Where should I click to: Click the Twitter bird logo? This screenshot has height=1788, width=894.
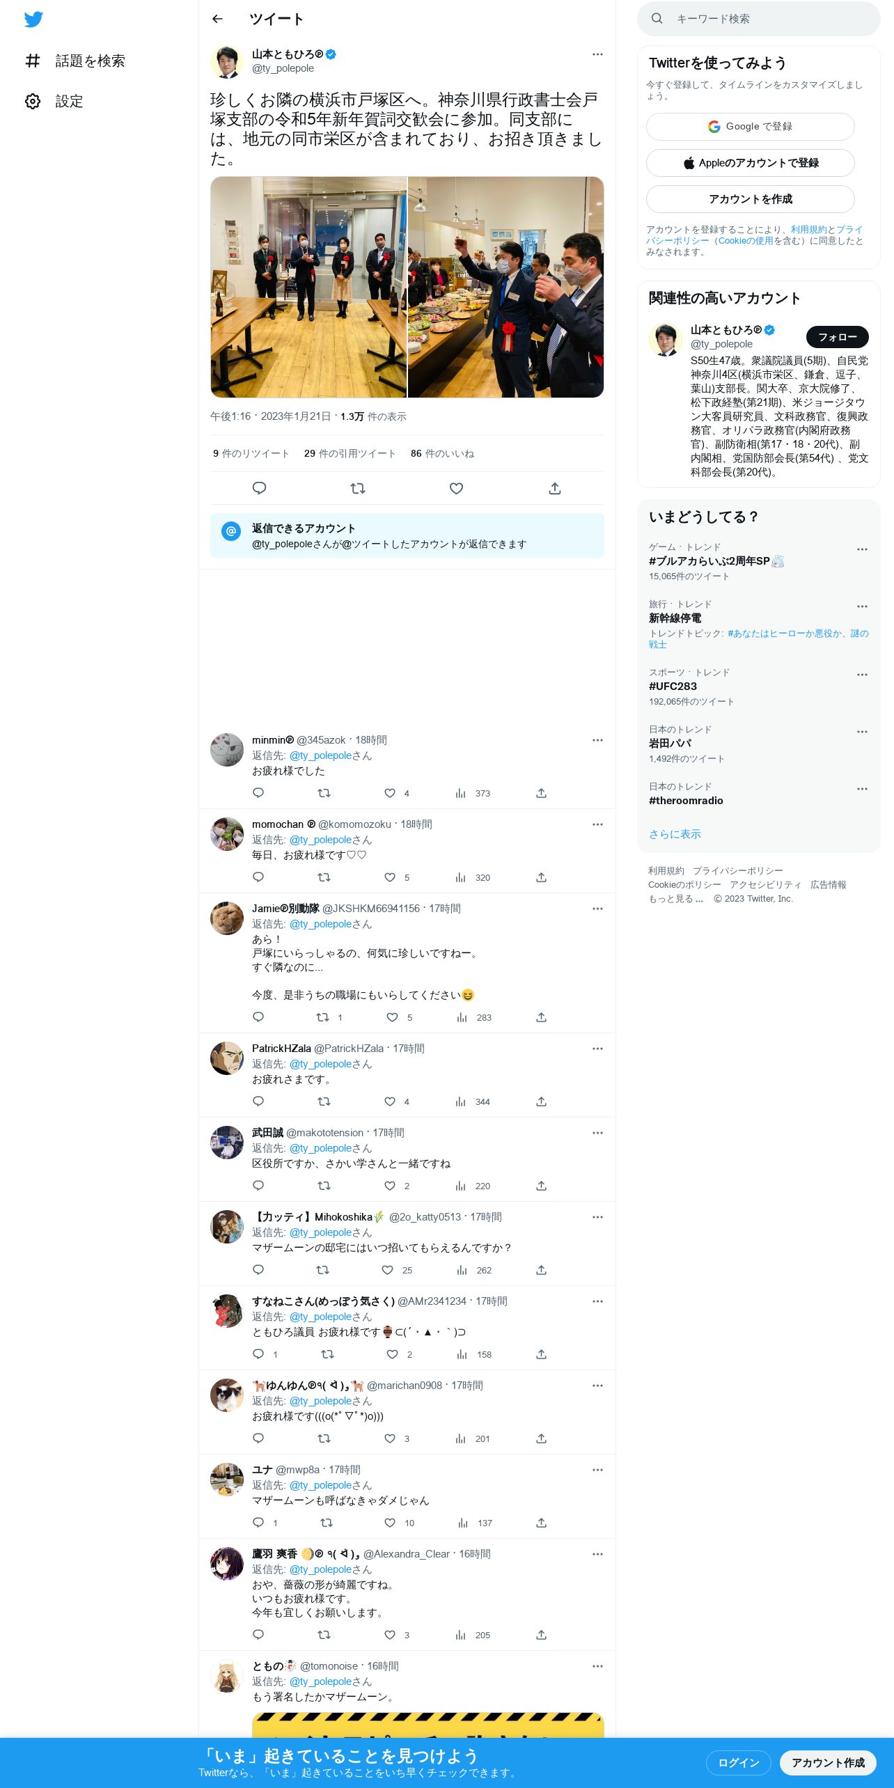(33, 19)
